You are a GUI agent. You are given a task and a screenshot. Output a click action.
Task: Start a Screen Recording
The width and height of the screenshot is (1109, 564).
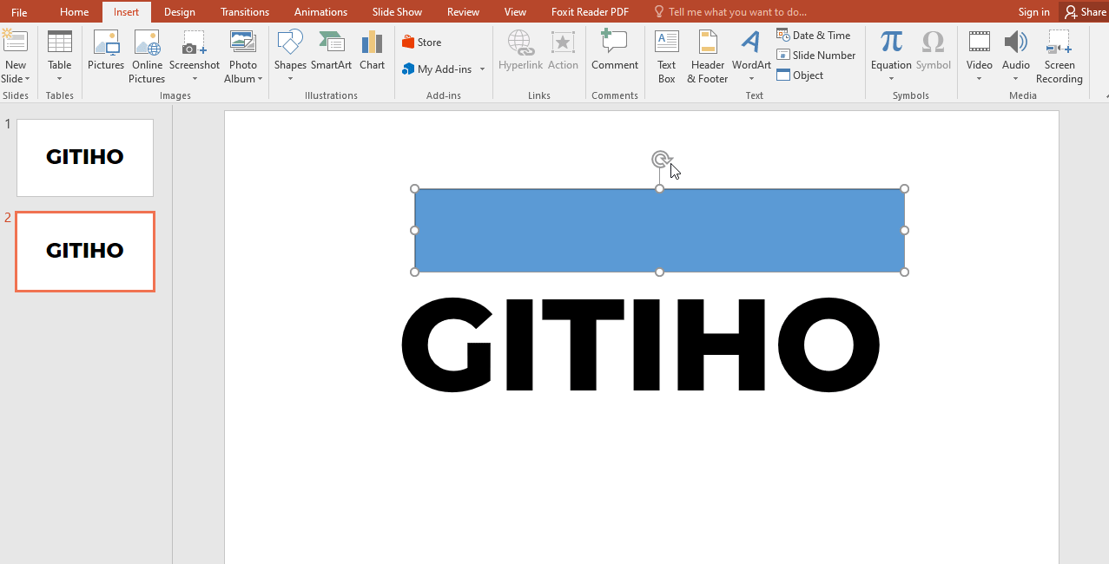[1059, 54]
